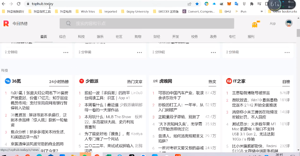Open the extensions puzzle icon

click(x=252, y=4)
